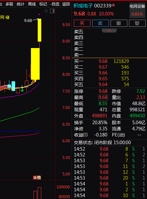The image size is (147, 199).
Task: Click the 外盘 value 498891
Action: (x=100, y=116)
